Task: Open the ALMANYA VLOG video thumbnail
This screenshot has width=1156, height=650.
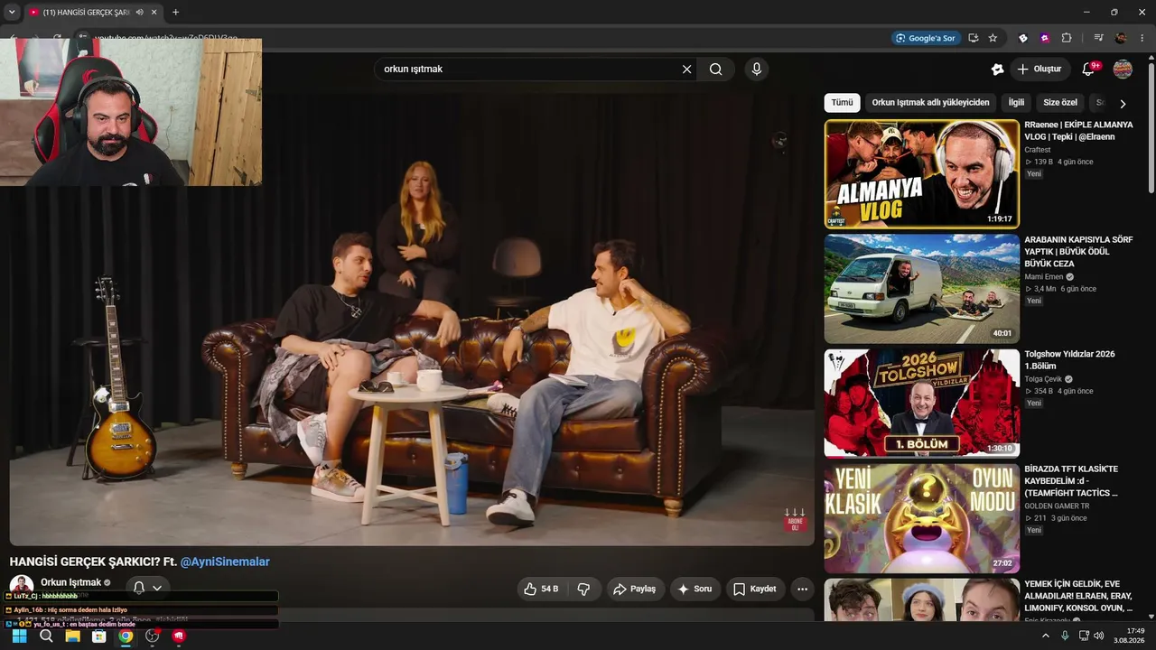Action: click(922, 174)
